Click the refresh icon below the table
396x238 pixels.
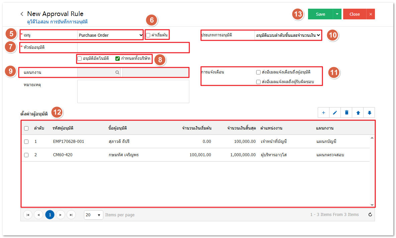click(x=370, y=215)
